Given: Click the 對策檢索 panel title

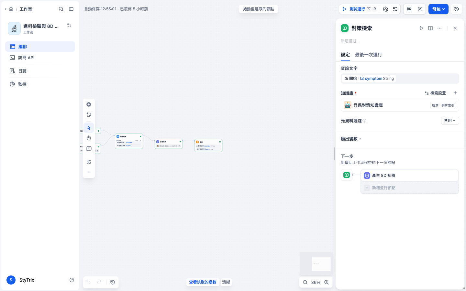Looking at the screenshot, I should [x=362, y=28].
